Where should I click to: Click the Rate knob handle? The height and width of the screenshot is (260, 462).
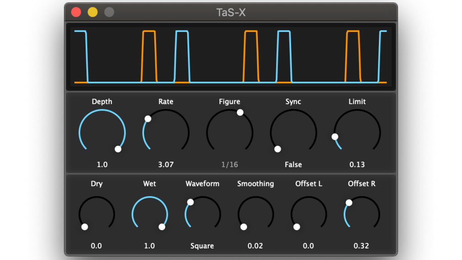pos(147,119)
